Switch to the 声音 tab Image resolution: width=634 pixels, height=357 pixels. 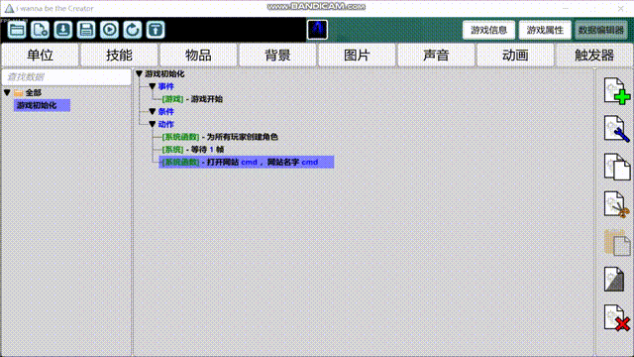436,56
